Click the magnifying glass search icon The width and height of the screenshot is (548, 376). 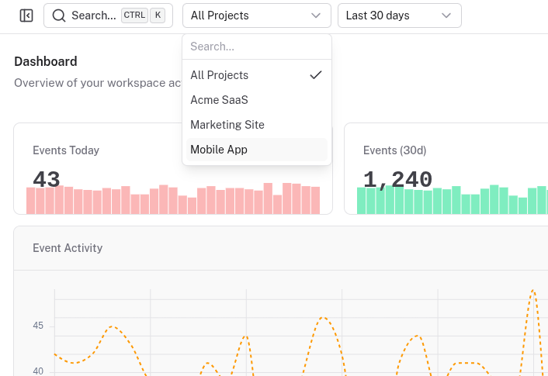59,16
